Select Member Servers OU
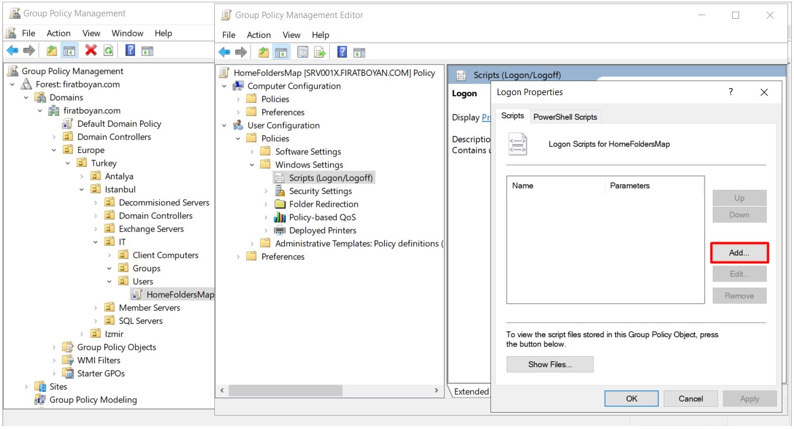 (149, 308)
